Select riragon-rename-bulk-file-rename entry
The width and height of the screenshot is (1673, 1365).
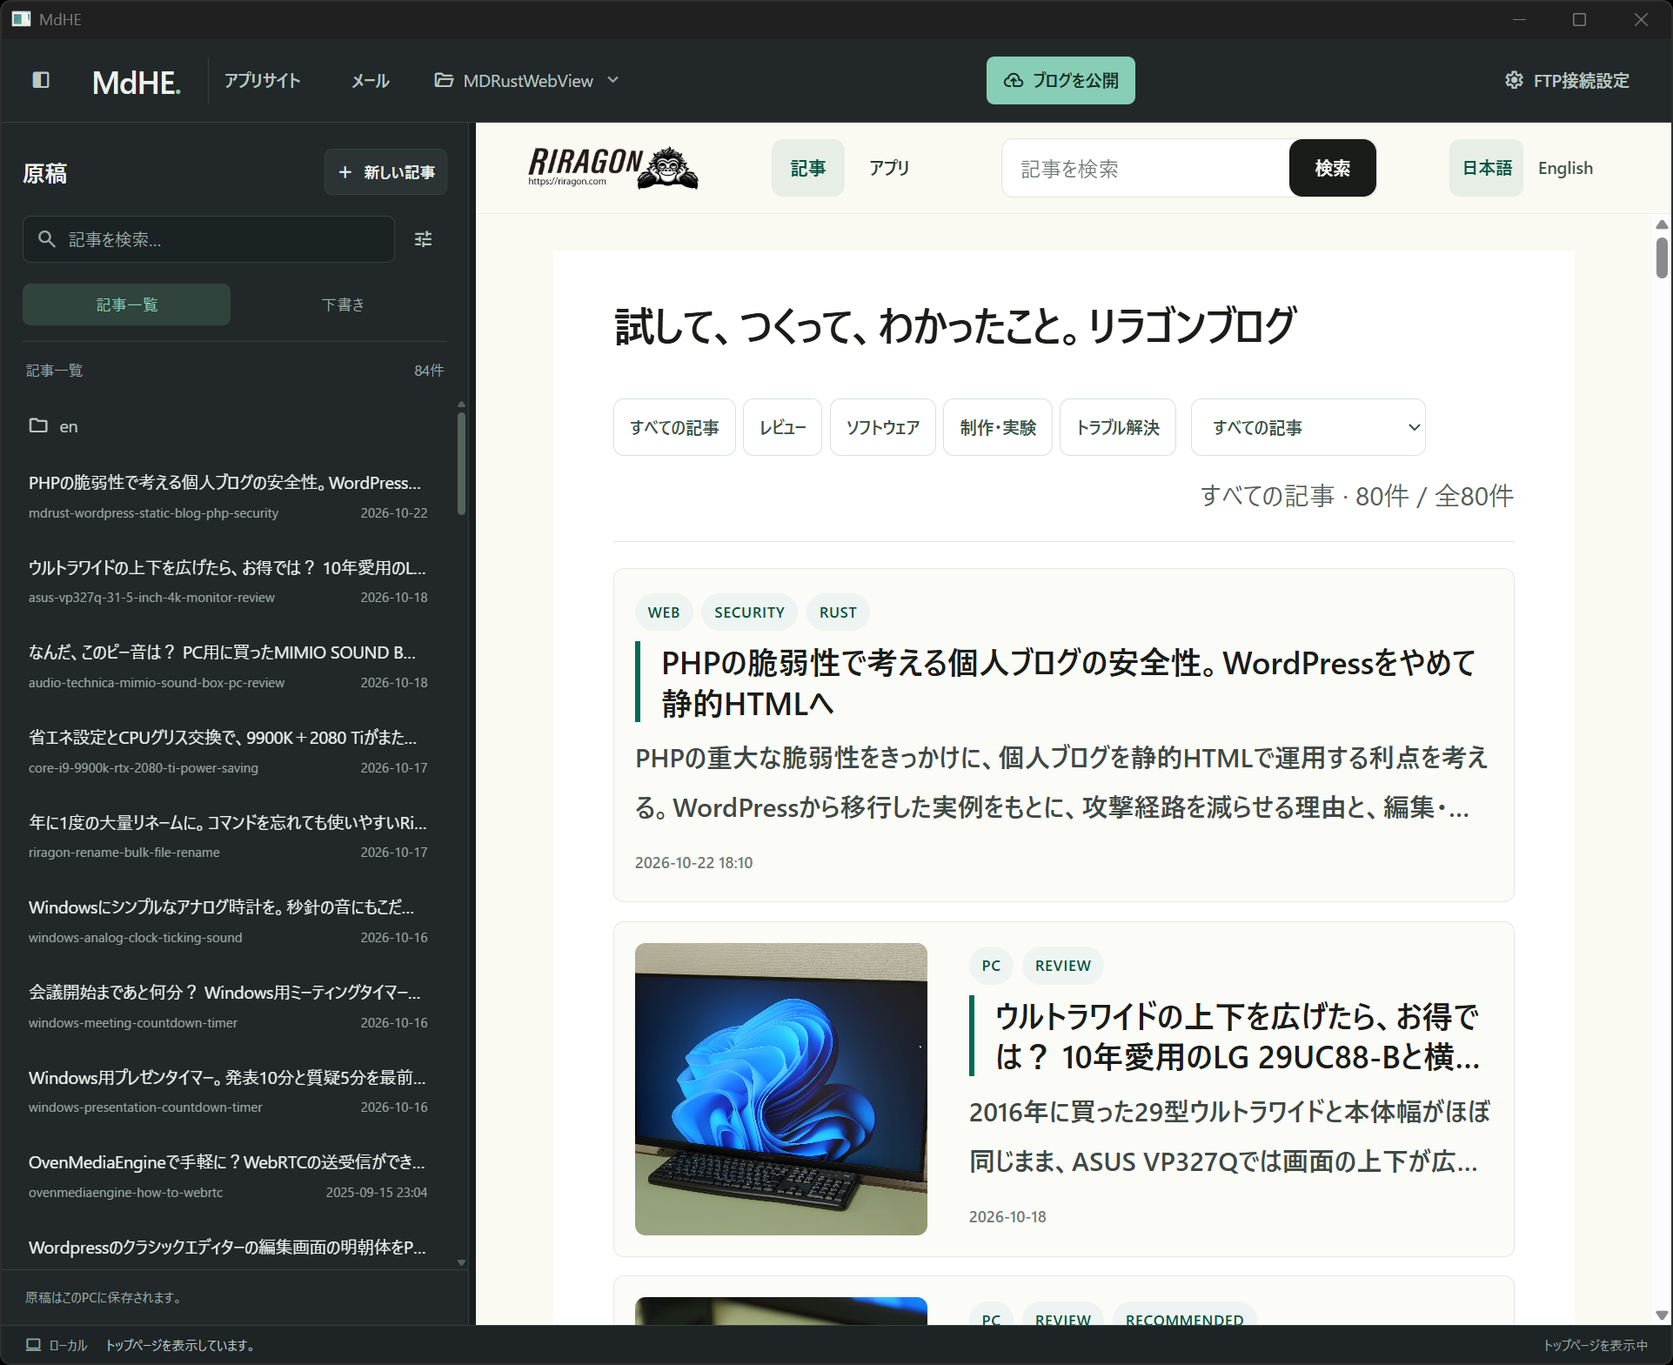pyautogui.click(x=228, y=836)
